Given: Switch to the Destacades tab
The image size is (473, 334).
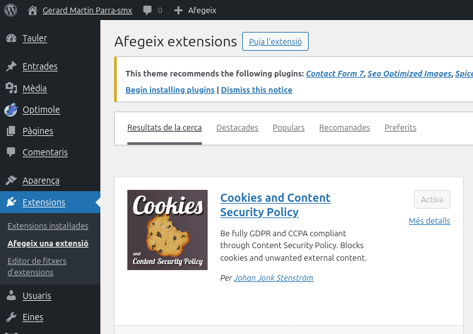Looking at the screenshot, I should (237, 127).
